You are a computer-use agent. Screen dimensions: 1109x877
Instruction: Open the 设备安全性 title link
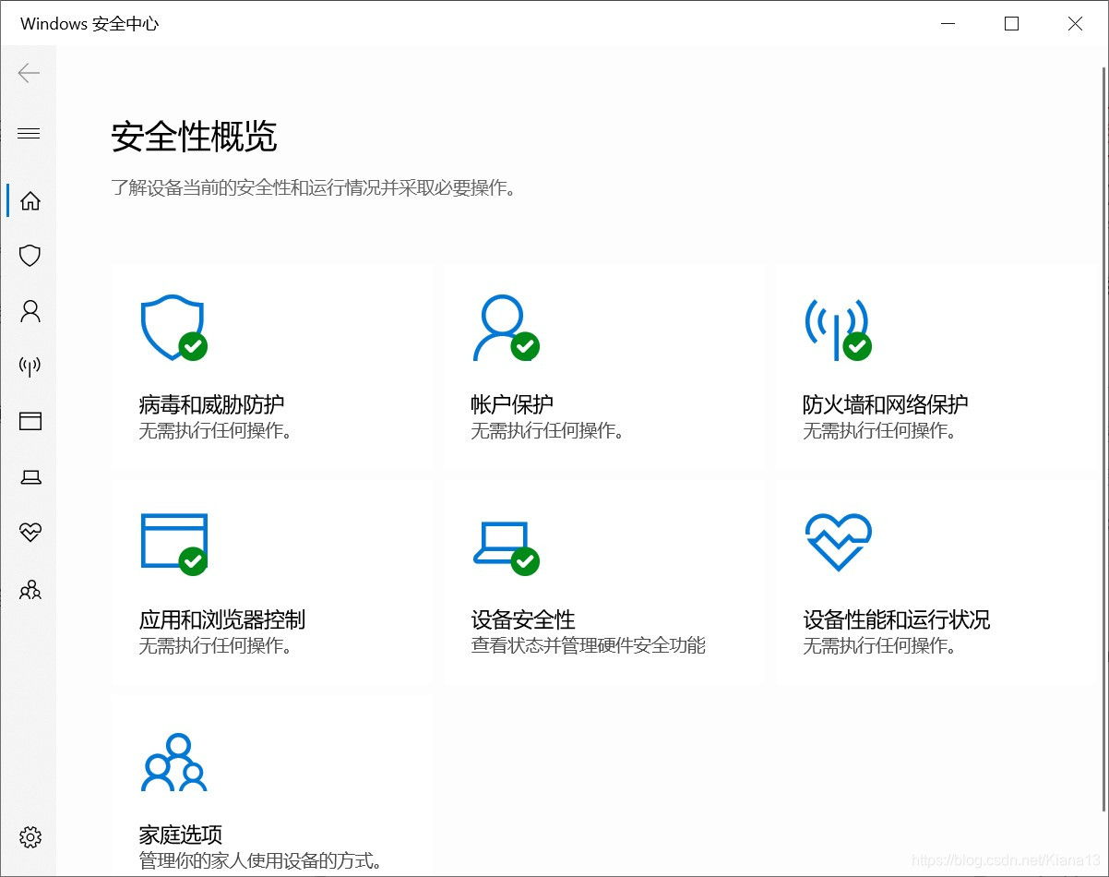523,619
